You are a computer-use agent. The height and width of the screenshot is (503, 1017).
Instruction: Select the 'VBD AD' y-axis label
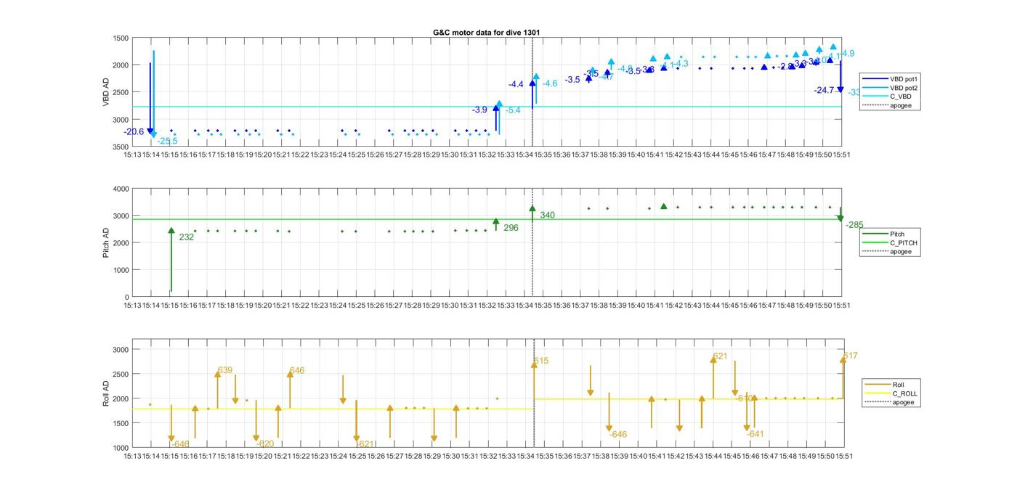pyautogui.click(x=106, y=92)
